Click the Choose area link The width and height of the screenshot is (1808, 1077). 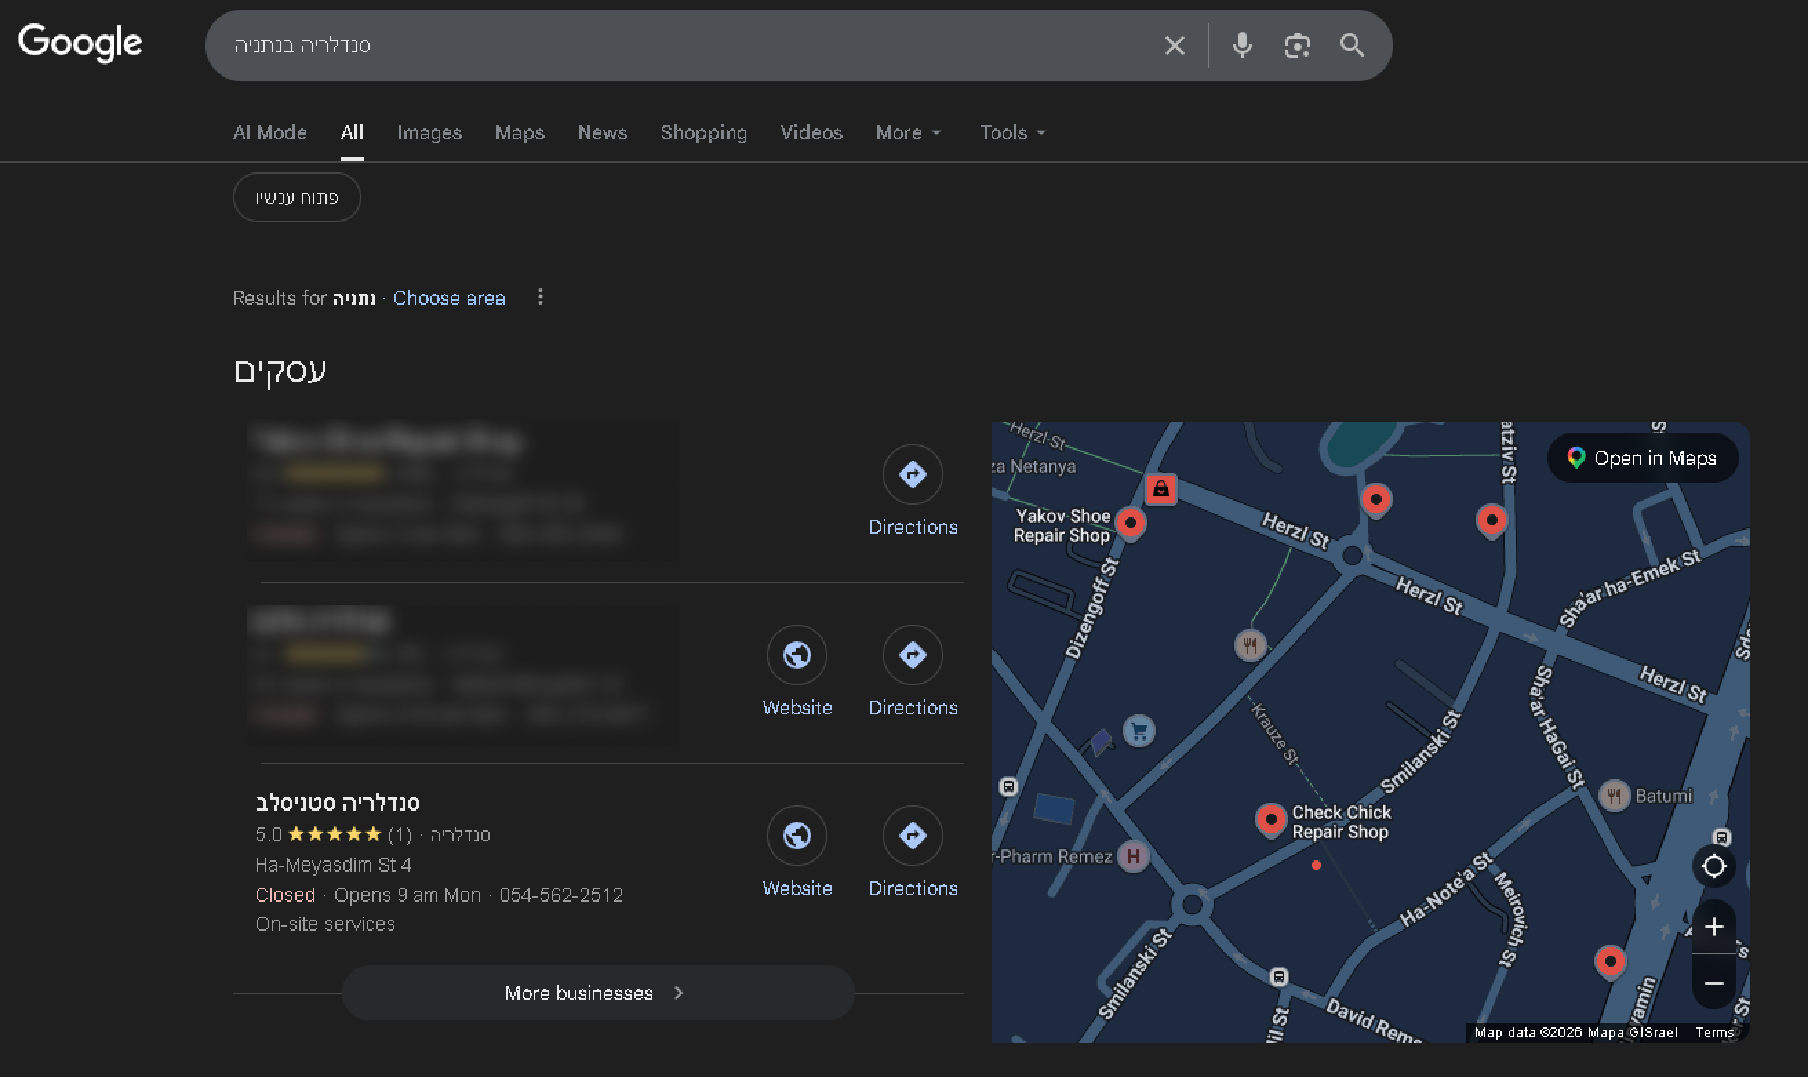point(449,299)
